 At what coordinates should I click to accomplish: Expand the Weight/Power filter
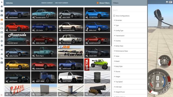click(x=129, y=92)
